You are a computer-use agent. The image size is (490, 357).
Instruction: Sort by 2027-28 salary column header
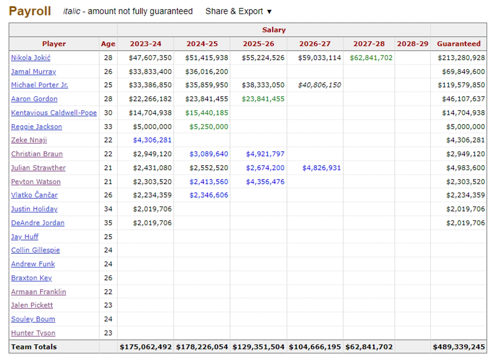[369, 44]
